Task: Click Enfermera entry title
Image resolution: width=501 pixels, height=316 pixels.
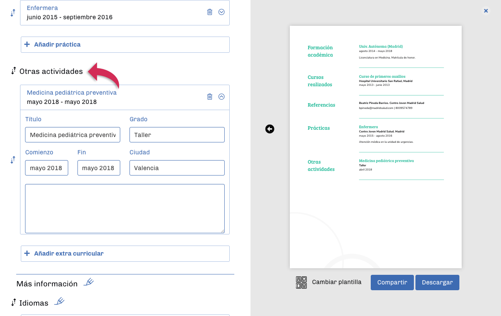Action: coord(42,8)
